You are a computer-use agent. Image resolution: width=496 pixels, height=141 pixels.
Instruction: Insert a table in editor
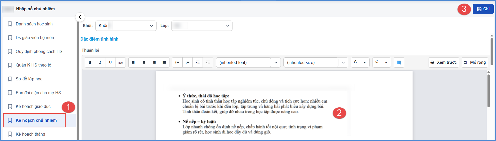(399, 62)
